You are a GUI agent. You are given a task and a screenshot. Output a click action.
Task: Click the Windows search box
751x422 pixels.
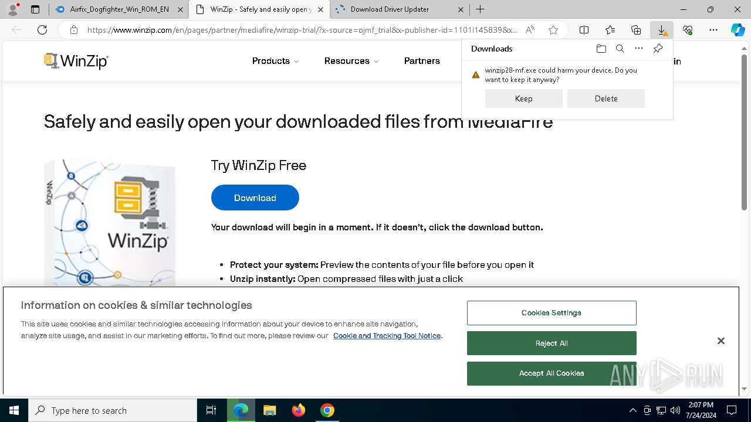pyautogui.click(x=113, y=410)
